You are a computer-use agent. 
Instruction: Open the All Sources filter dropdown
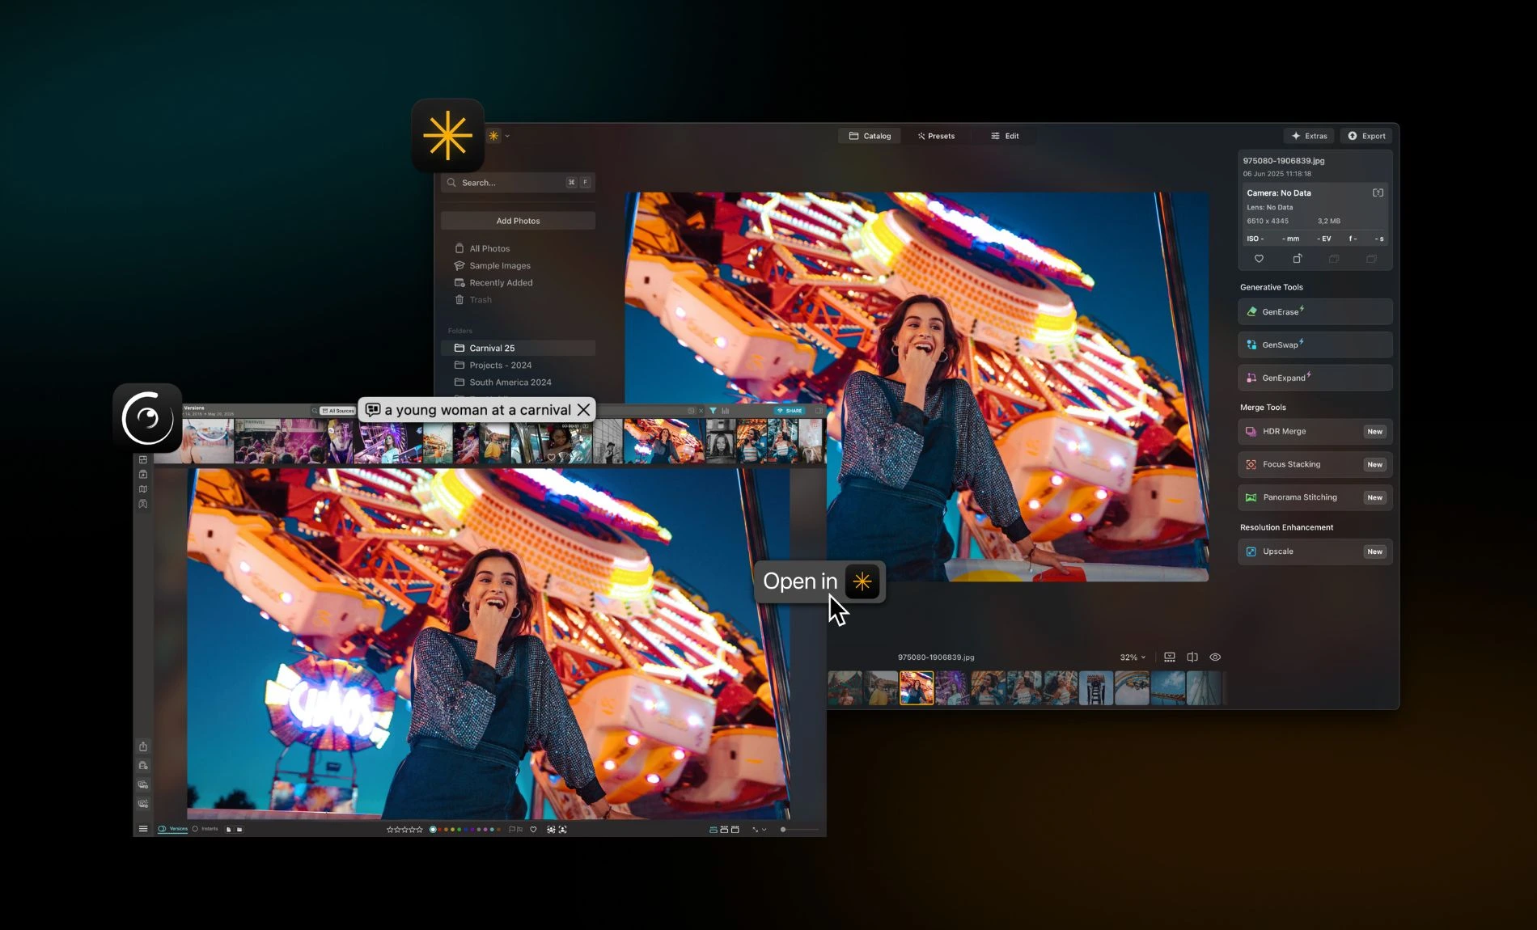(x=338, y=411)
